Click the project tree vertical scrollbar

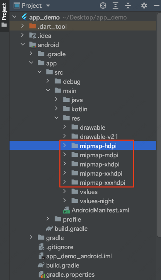[159, 125]
